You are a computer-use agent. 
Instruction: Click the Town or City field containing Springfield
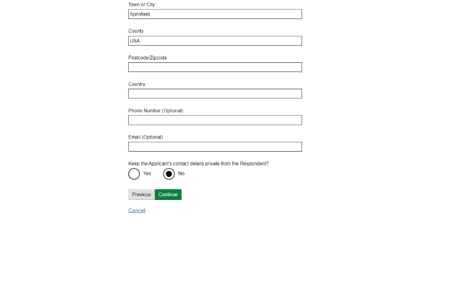pyautogui.click(x=215, y=14)
